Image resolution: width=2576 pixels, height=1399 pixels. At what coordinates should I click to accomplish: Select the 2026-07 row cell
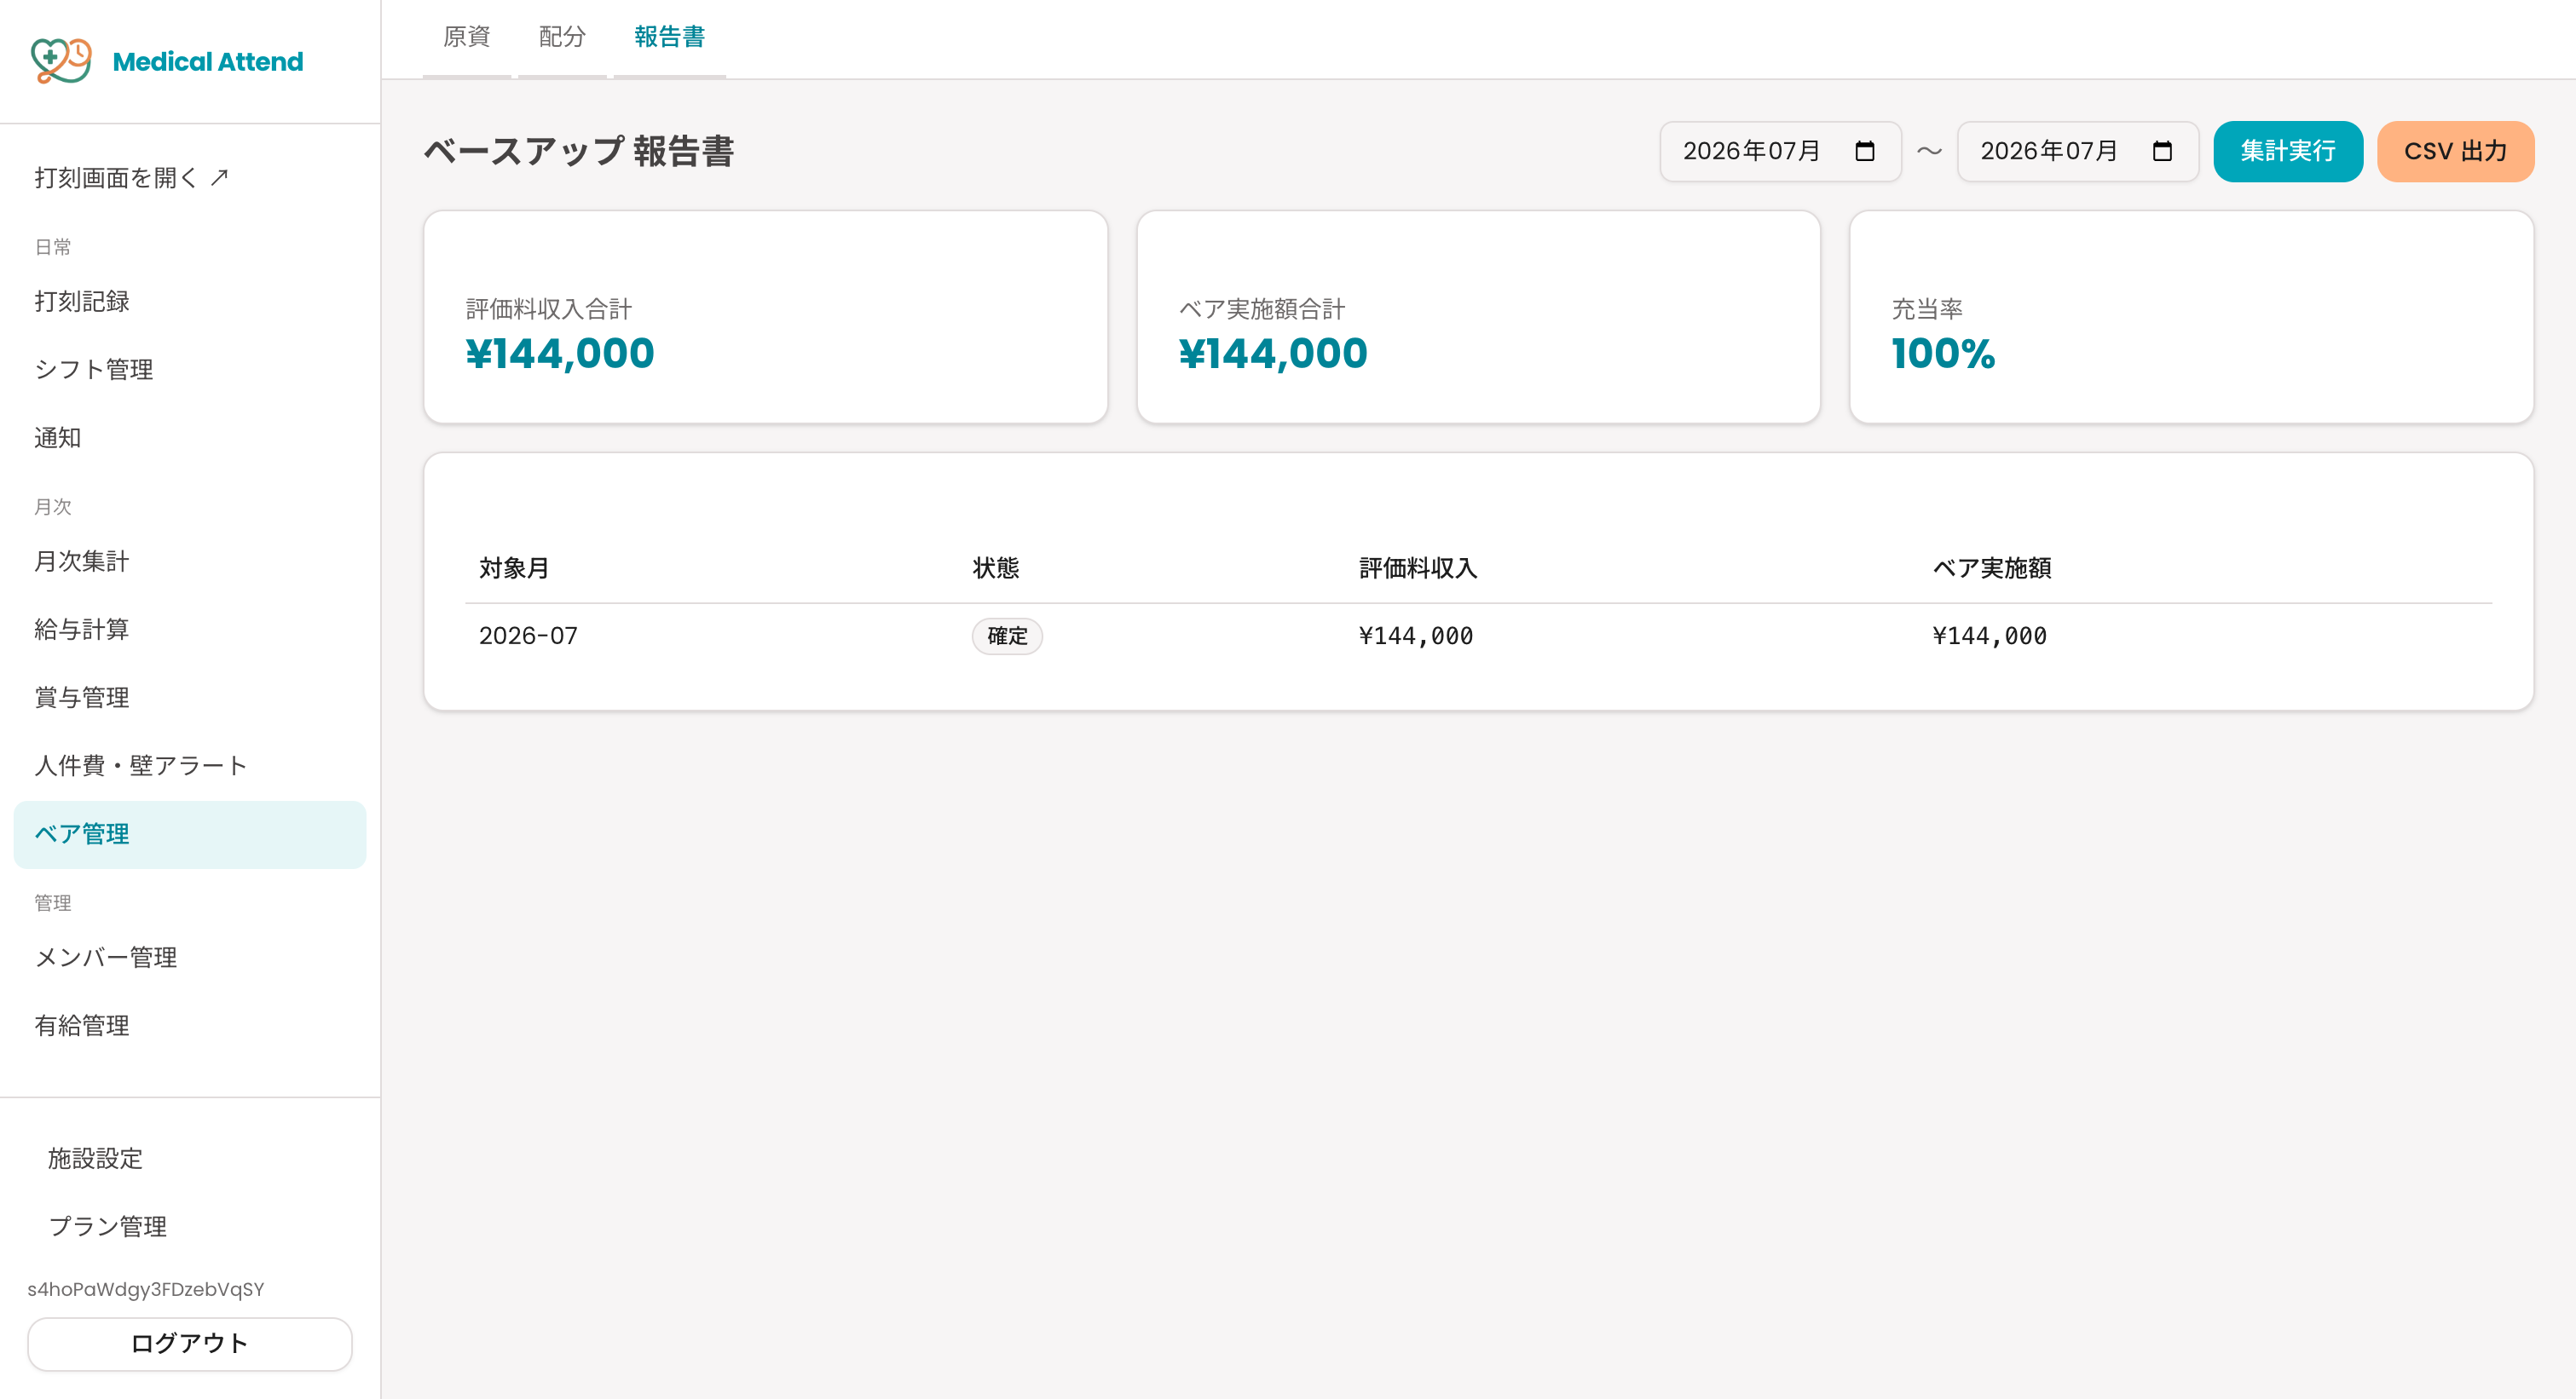(528, 636)
